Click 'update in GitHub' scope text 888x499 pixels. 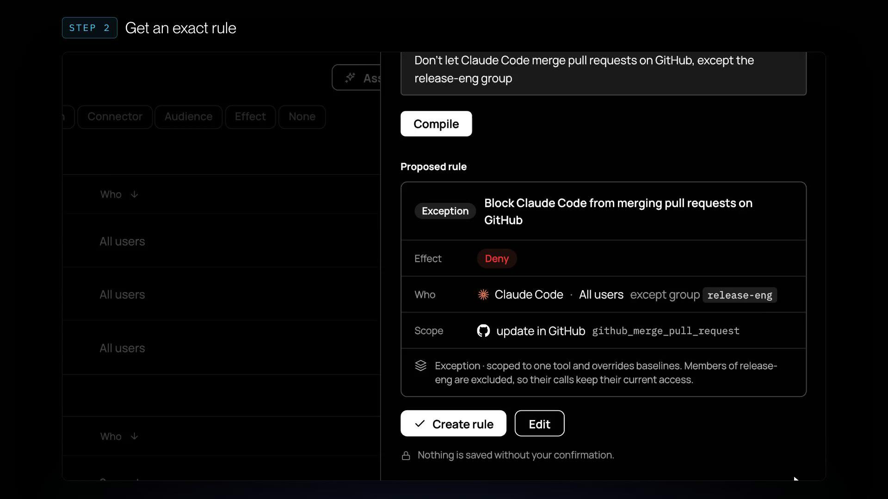541,331
